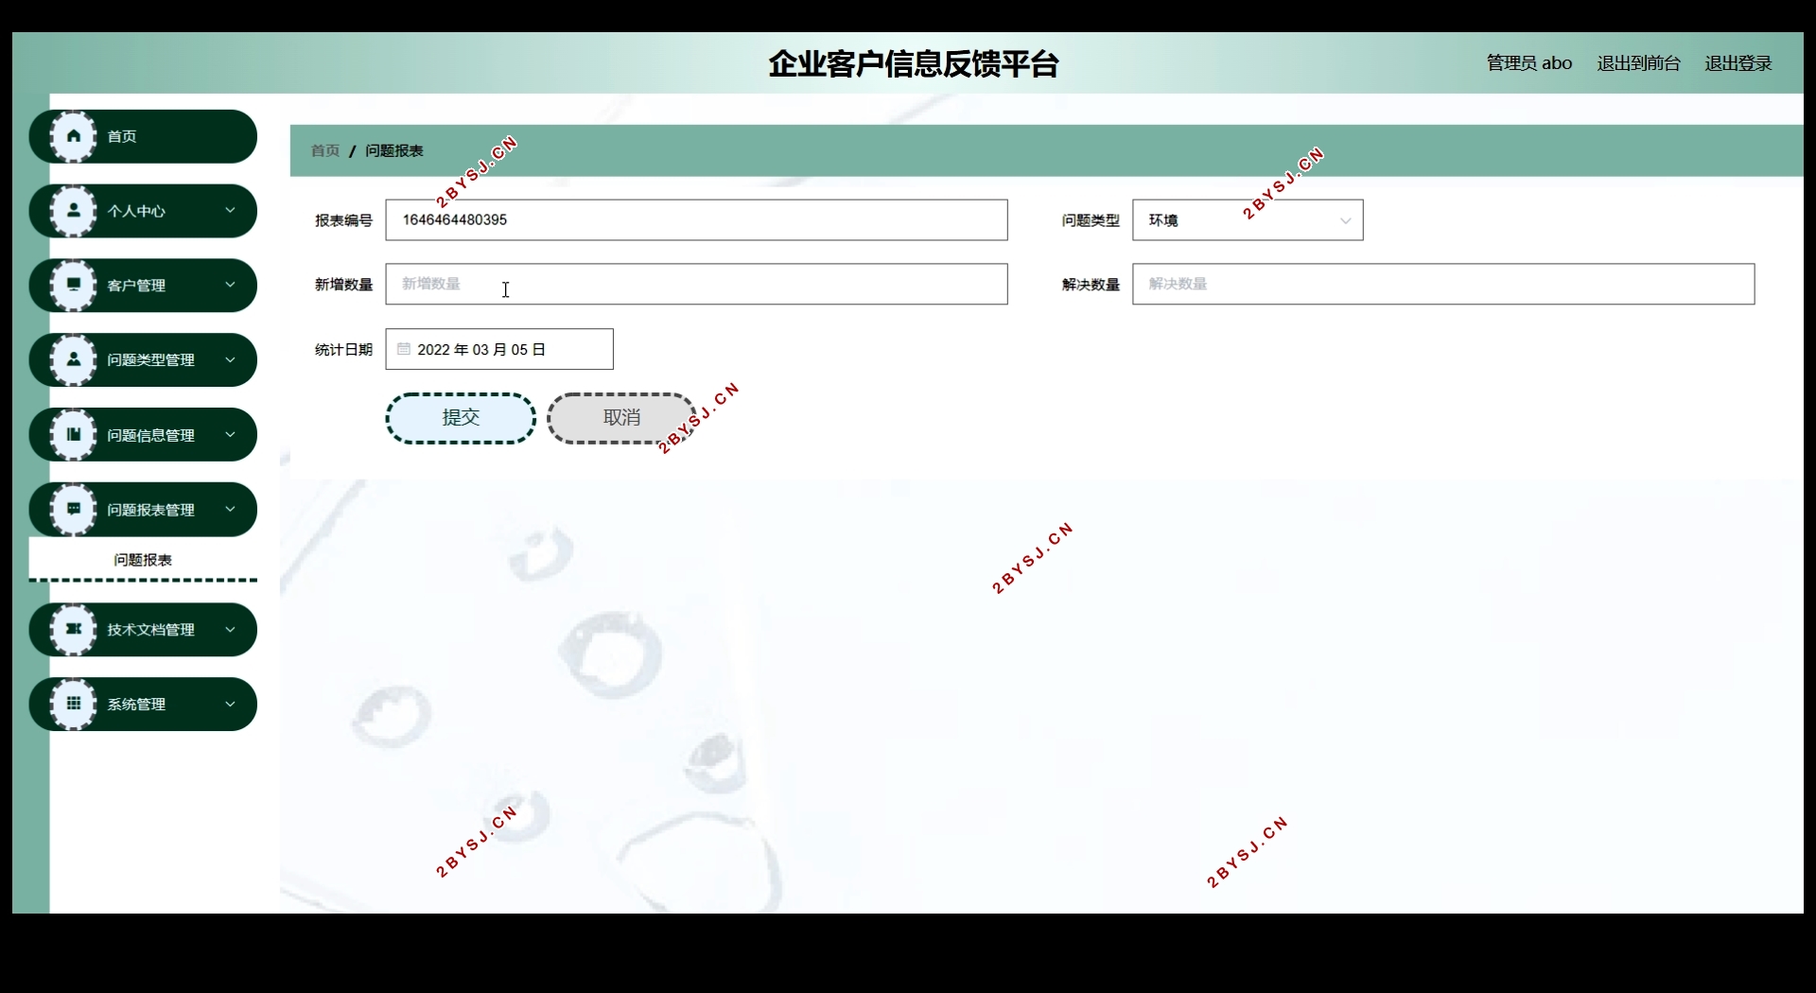Image resolution: width=1816 pixels, height=993 pixels.
Task: Click the 首页 breadcrumb link
Action: coord(325,150)
